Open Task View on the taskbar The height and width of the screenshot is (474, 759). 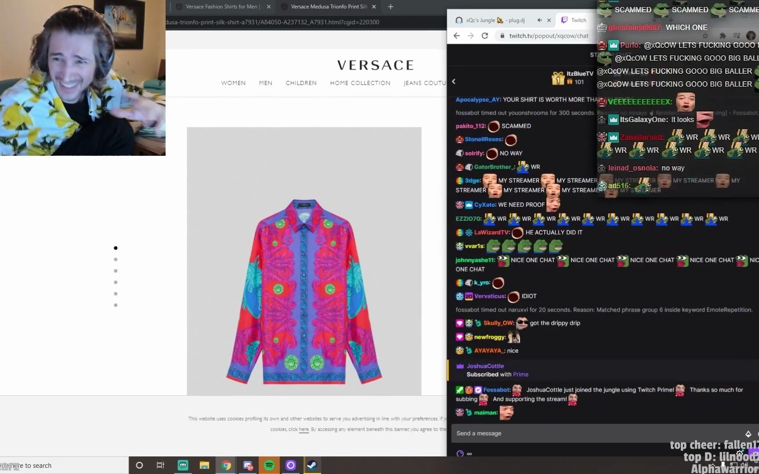160,465
